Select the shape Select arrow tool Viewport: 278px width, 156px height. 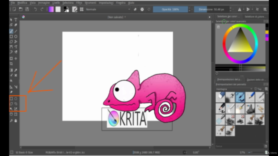pyautogui.click(x=11, y=19)
